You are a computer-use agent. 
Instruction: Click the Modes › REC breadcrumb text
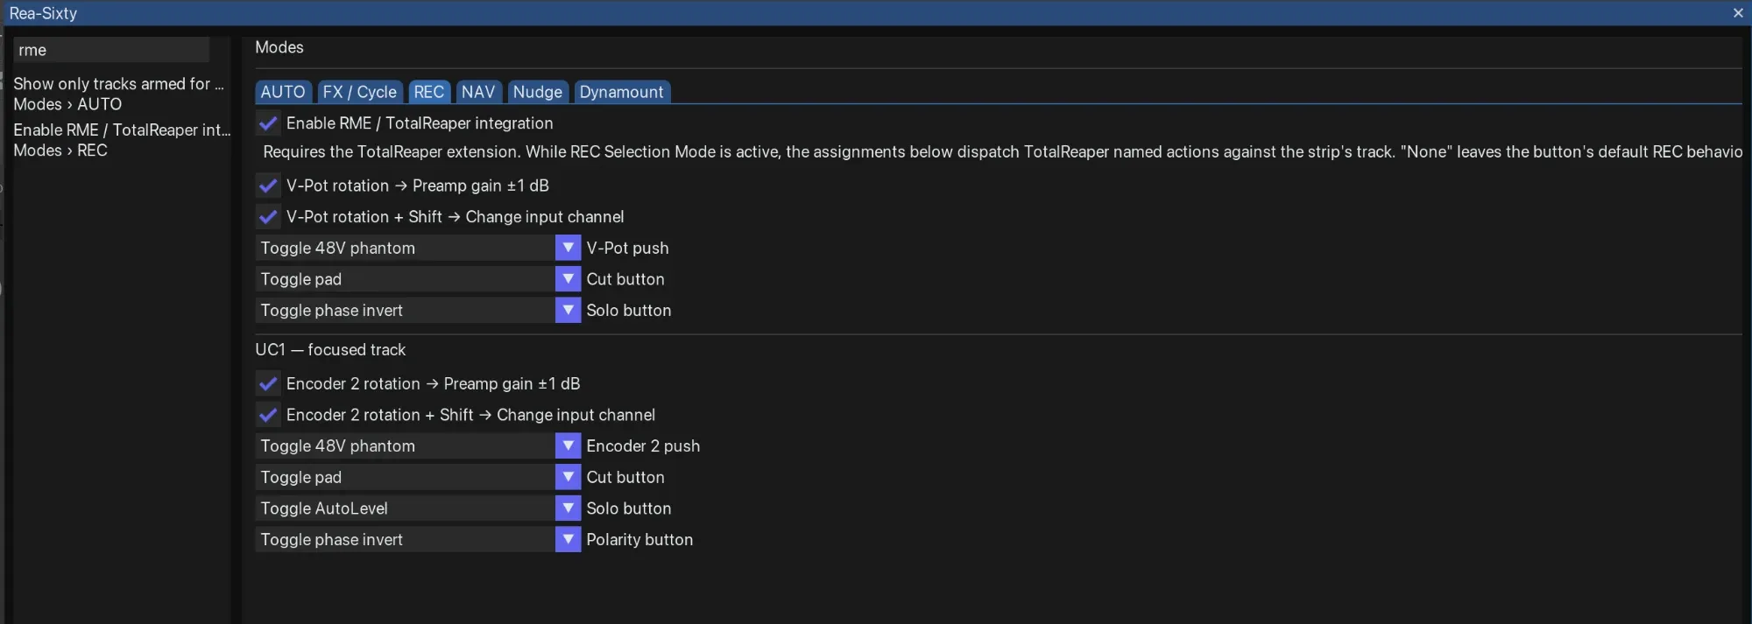tap(60, 151)
